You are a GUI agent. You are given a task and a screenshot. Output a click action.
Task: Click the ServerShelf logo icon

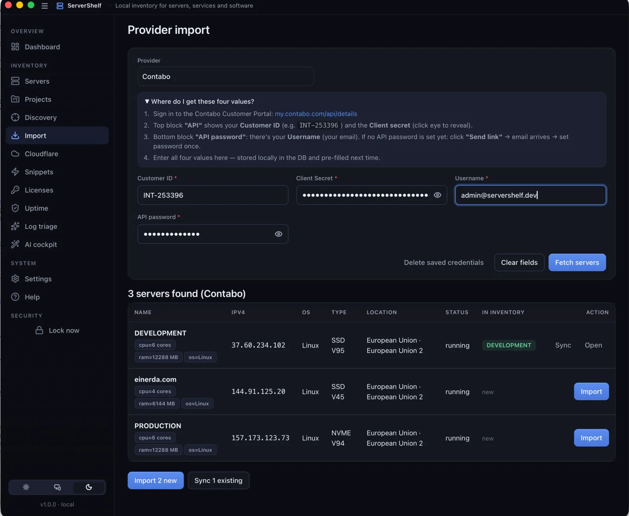(x=60, y=6)
